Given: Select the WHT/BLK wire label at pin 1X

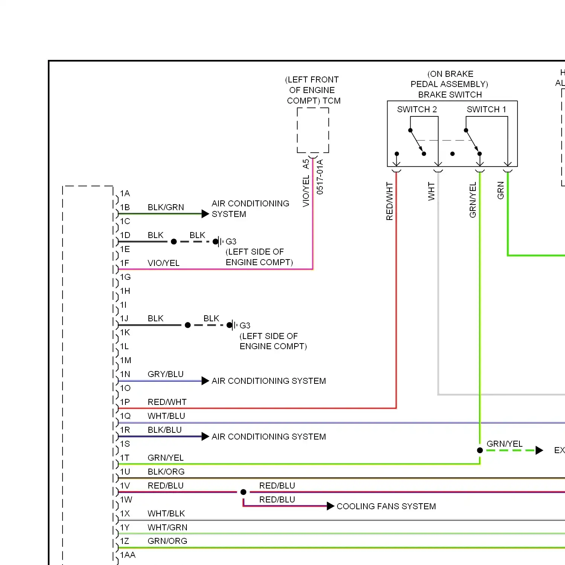Looking at the screenshot, I should (x=166, y=513).
